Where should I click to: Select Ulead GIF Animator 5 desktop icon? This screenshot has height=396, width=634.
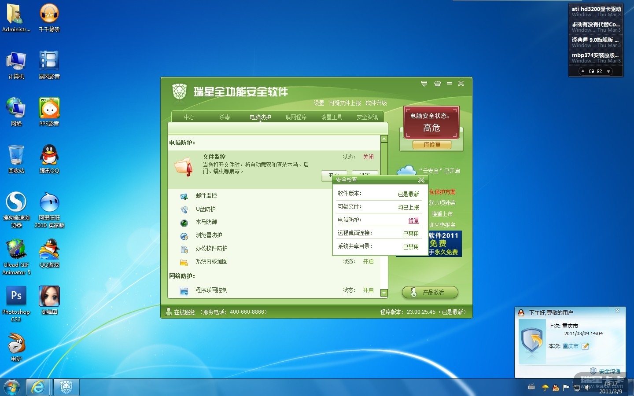(x=16, y=257)
